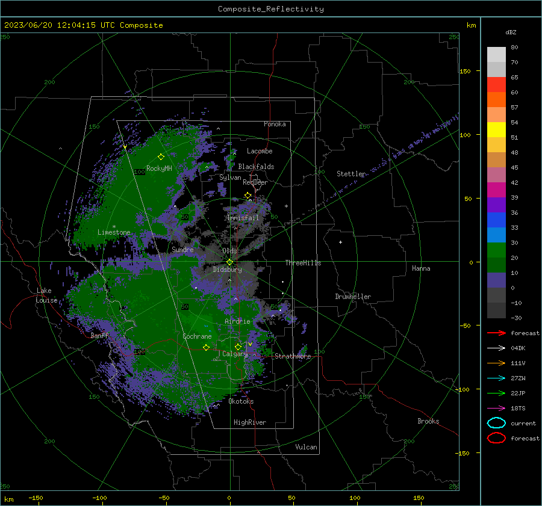Screen dimensions: 542x506
Task: Click the Cochrane city label
Action: (x=197, y=336)
